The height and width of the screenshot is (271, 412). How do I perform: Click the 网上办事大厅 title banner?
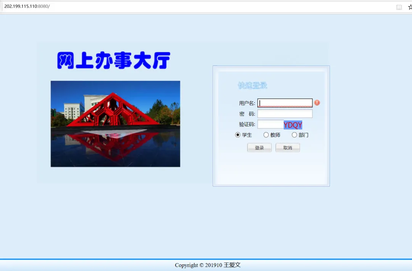tap(114, 60)
